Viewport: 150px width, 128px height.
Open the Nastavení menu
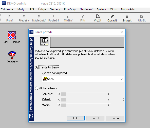click(86, 9)
